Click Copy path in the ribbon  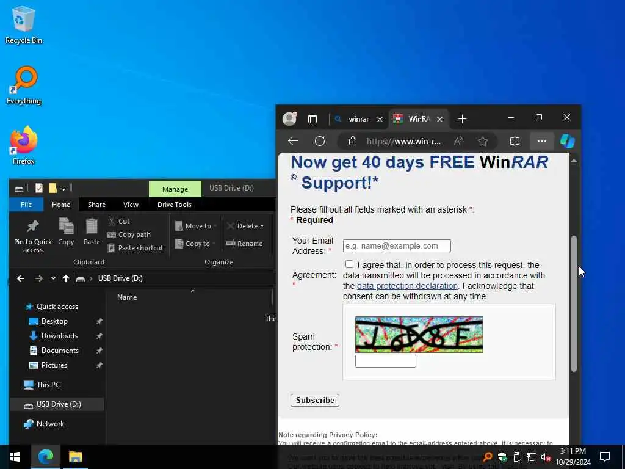pos(129,234)
